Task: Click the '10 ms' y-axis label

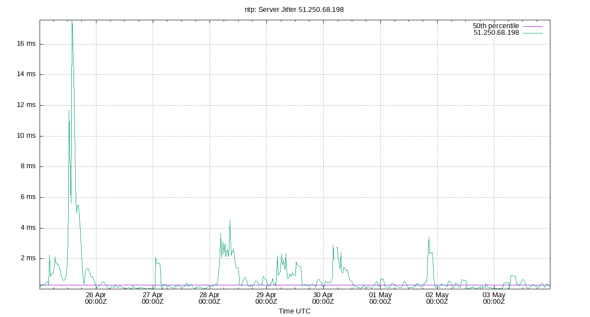Action: [26, 136]
